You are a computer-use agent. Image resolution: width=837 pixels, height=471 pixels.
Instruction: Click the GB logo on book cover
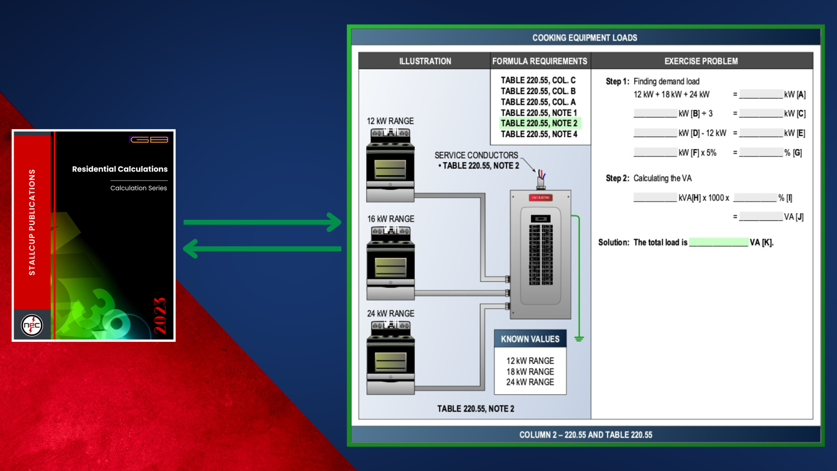[x=149, y=140]
